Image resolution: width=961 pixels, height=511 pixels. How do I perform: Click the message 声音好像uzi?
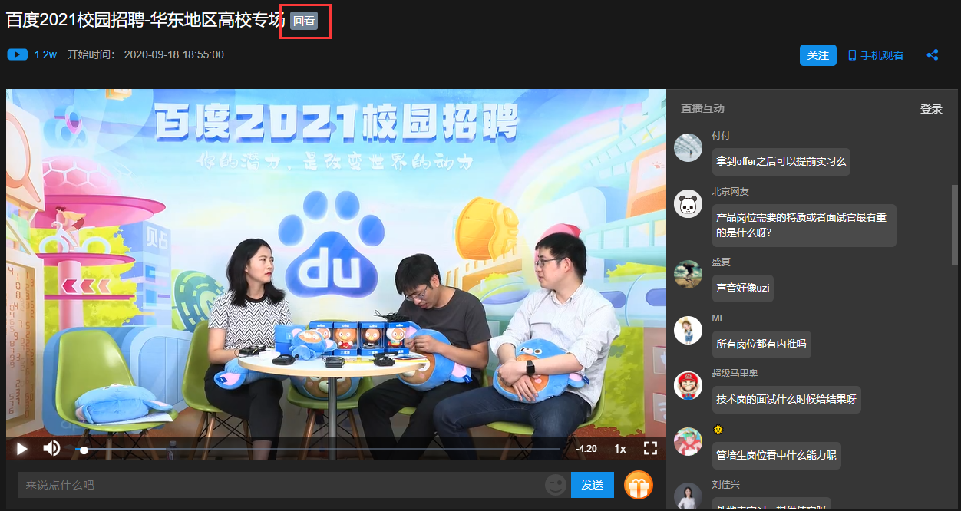(742, 288)
